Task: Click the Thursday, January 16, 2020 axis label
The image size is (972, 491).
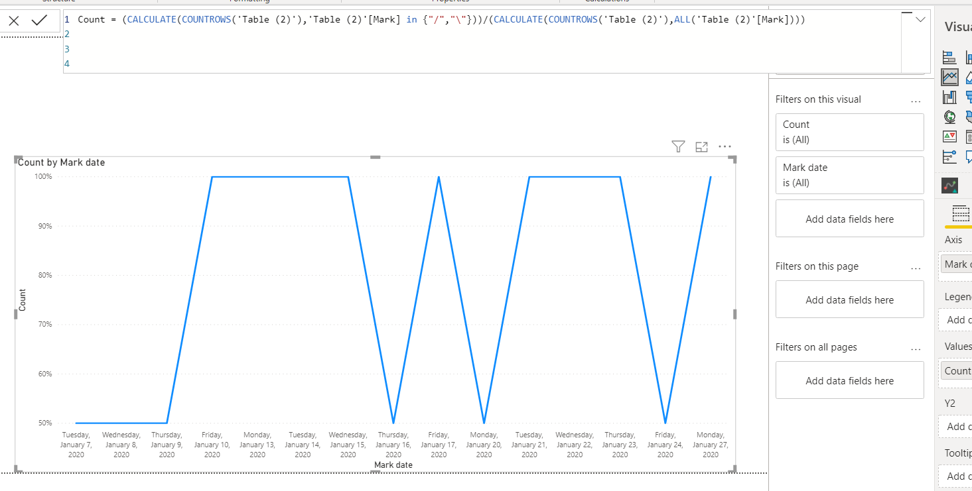Action: [x=393, y=445]
